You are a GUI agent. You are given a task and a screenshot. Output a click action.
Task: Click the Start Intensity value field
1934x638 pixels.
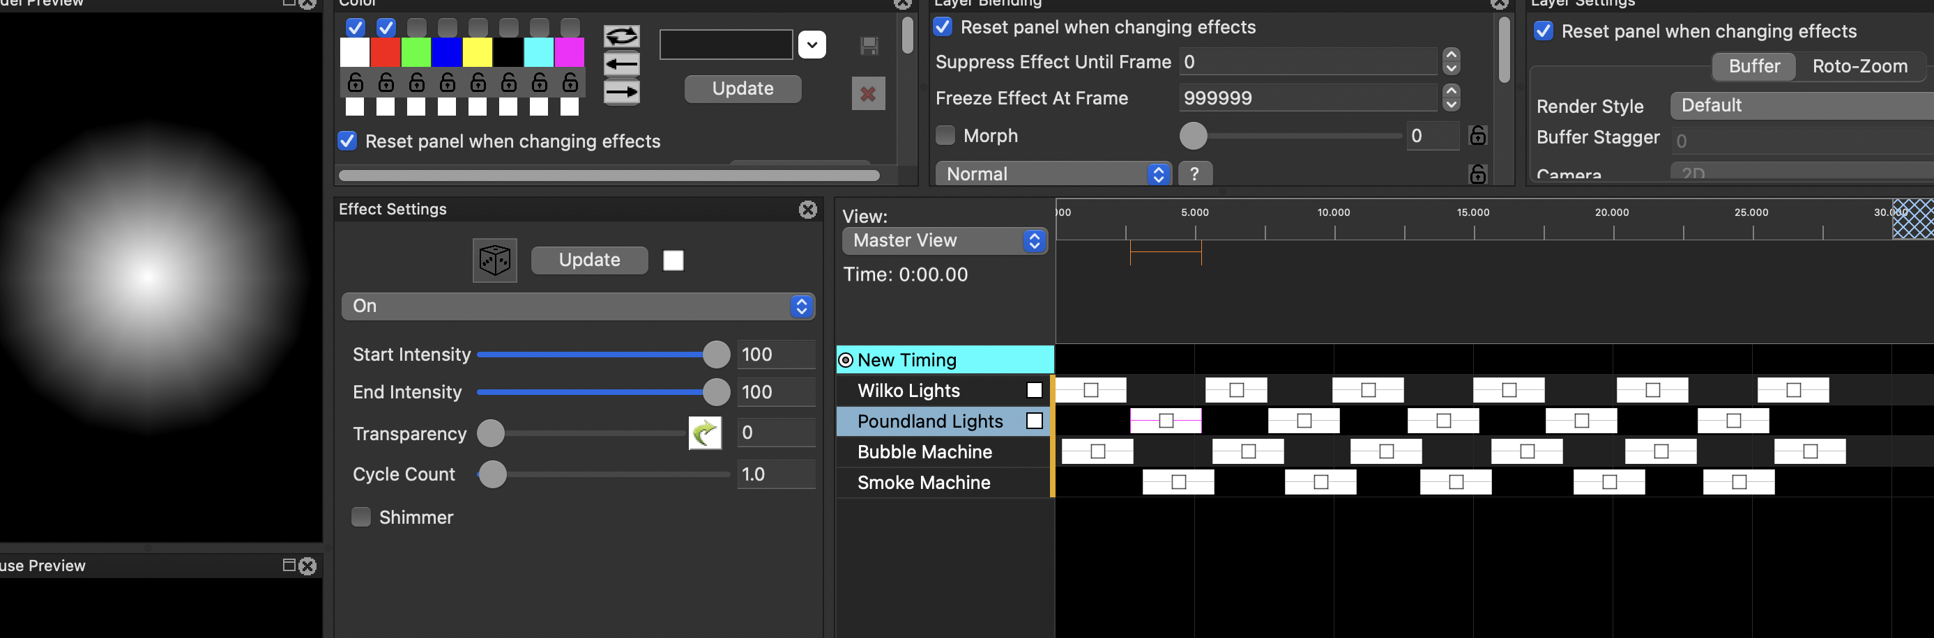coord(775,354)
